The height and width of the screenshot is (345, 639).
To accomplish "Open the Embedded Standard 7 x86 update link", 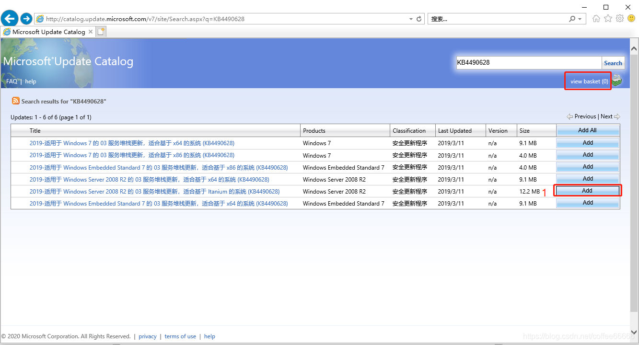I will [159, 168].
